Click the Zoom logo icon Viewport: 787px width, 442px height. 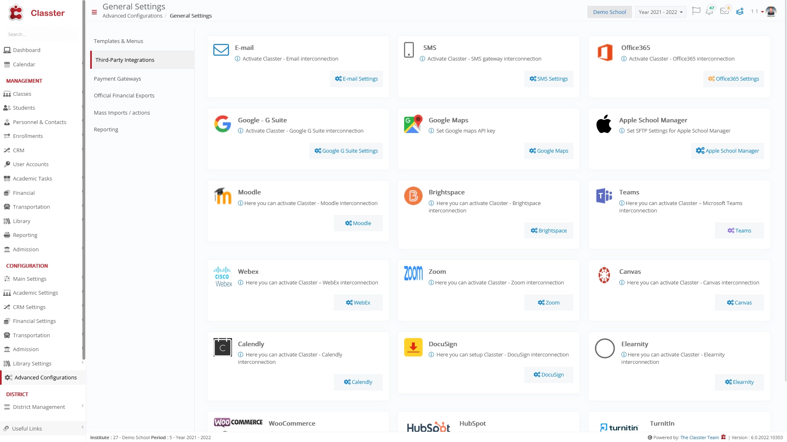pos(413,273)
